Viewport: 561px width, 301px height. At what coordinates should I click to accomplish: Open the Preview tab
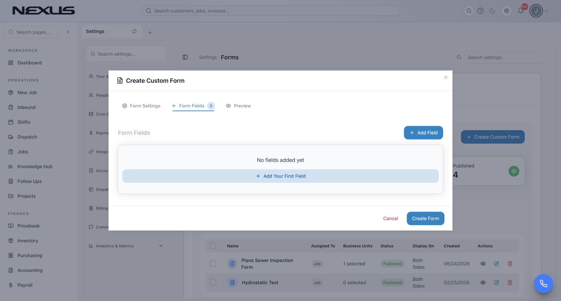tap(239, 106)
